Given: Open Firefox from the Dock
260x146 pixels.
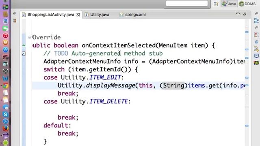Looking at the screenshot, I should [x=5, y=129].
